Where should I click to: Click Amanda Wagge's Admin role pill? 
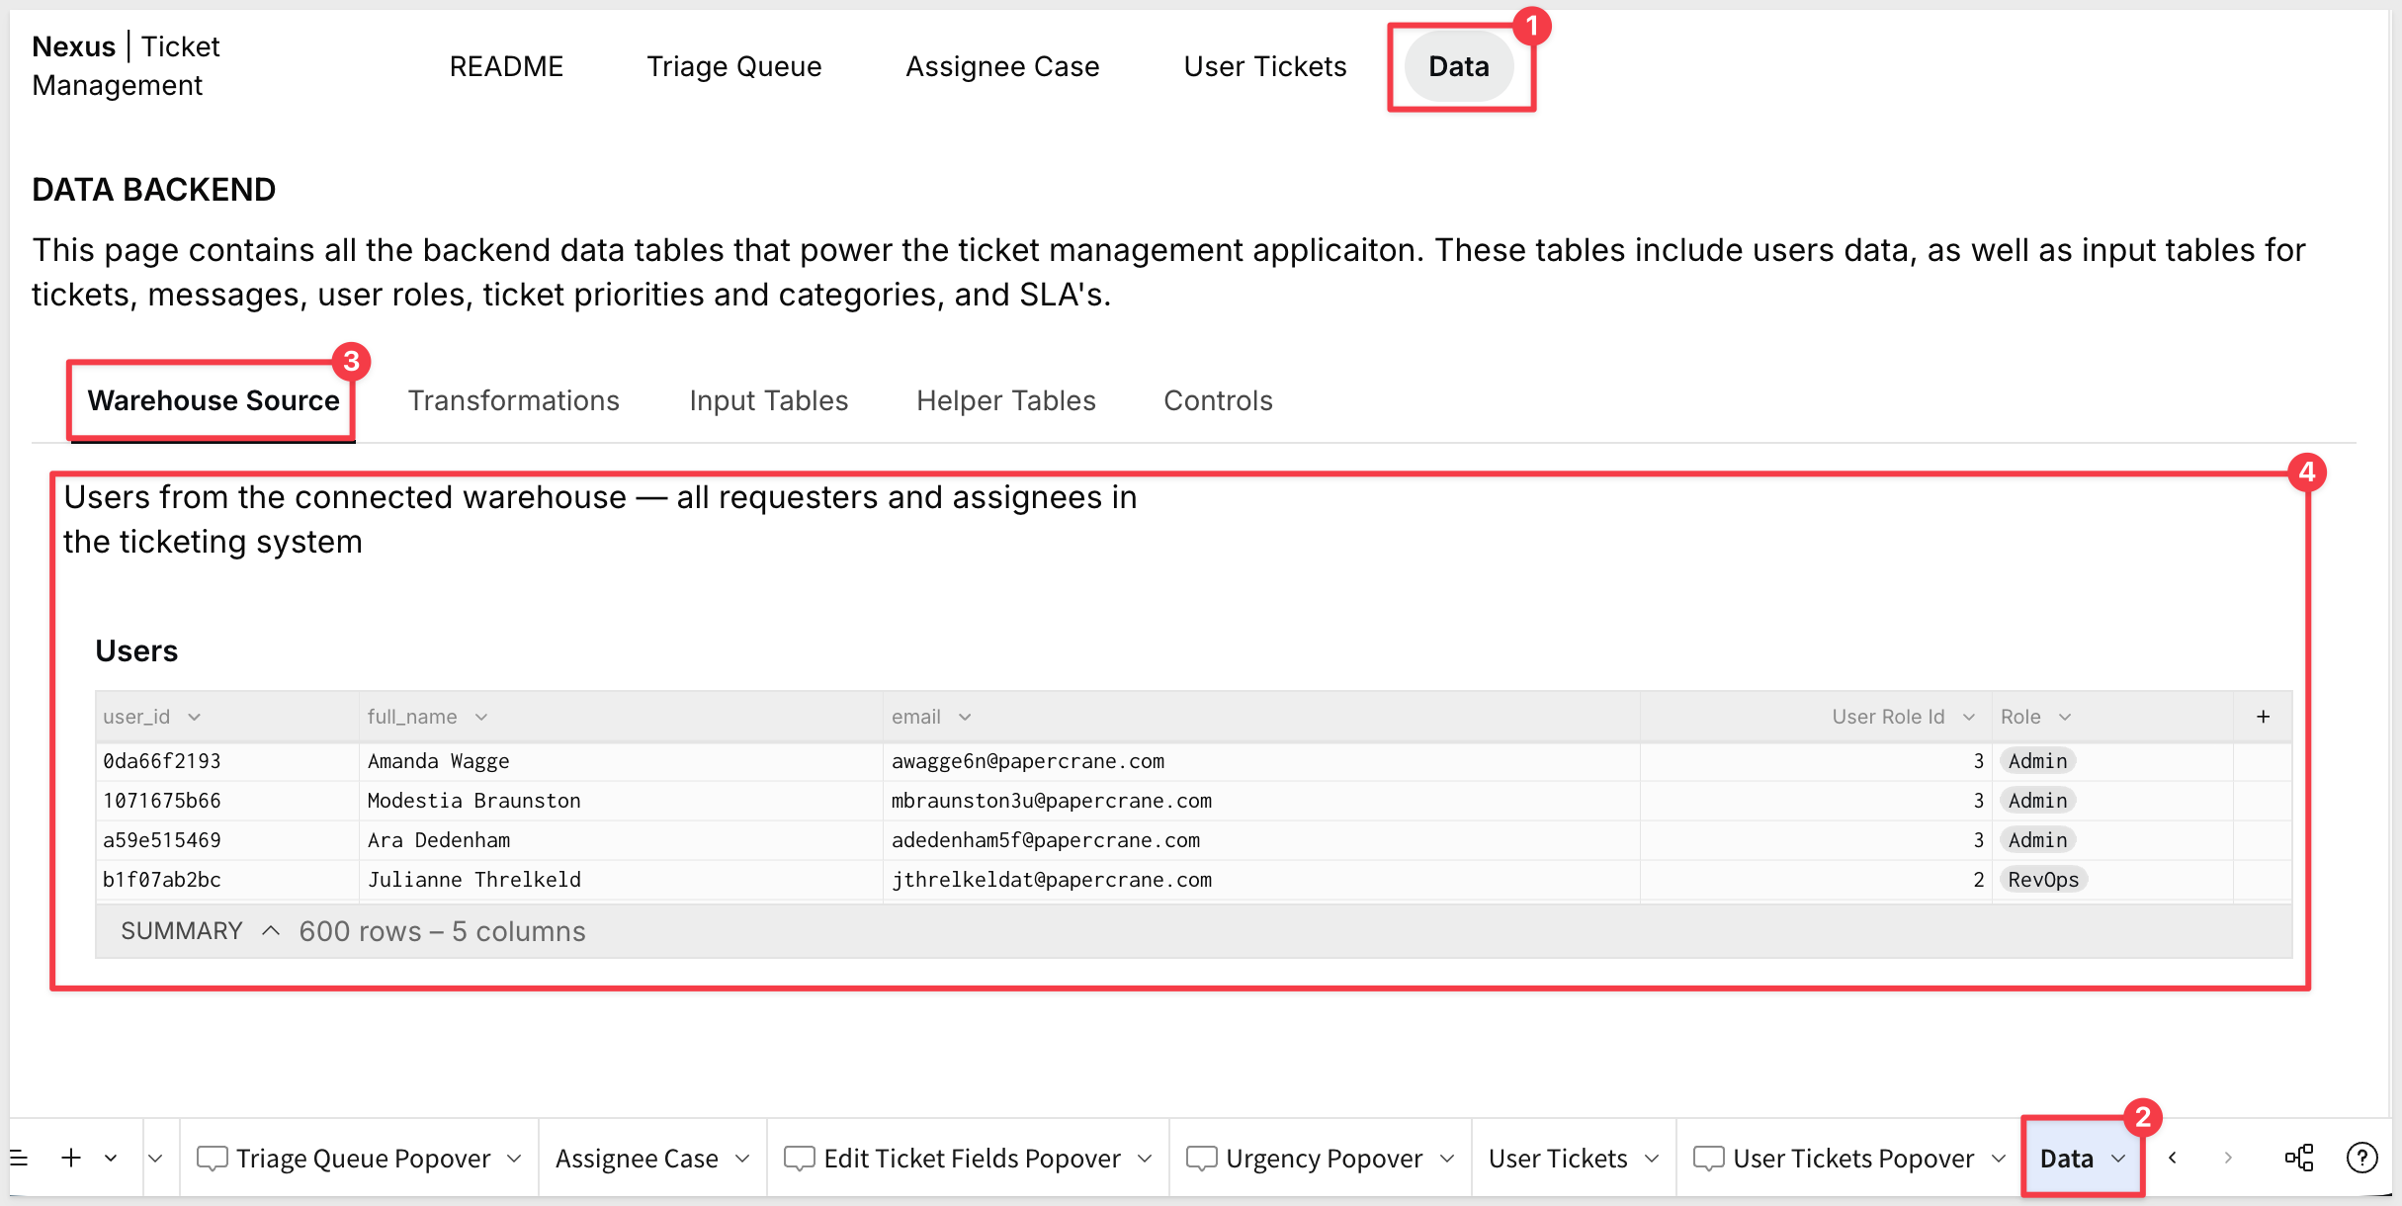pyautogui.click(x=2037, y=761)
